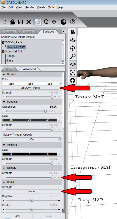Click minus to decrease Opacity Strength
The height and width of the screenshot is (219, 117).
4,177
